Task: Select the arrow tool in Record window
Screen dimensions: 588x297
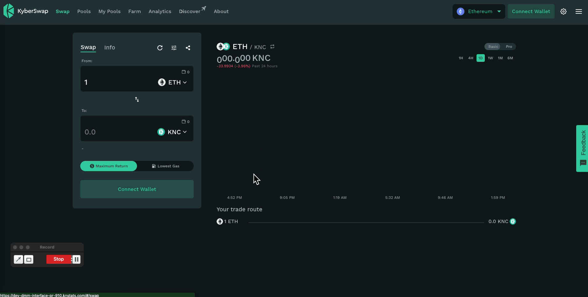Action: tap(18, 259)
